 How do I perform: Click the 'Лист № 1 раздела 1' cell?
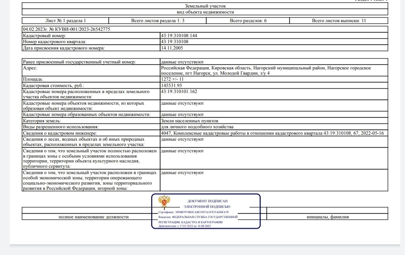(65, 21)
